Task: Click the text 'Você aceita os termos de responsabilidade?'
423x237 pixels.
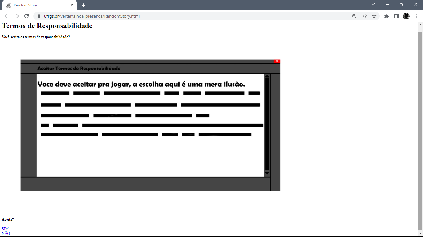Action: [36, 37]
